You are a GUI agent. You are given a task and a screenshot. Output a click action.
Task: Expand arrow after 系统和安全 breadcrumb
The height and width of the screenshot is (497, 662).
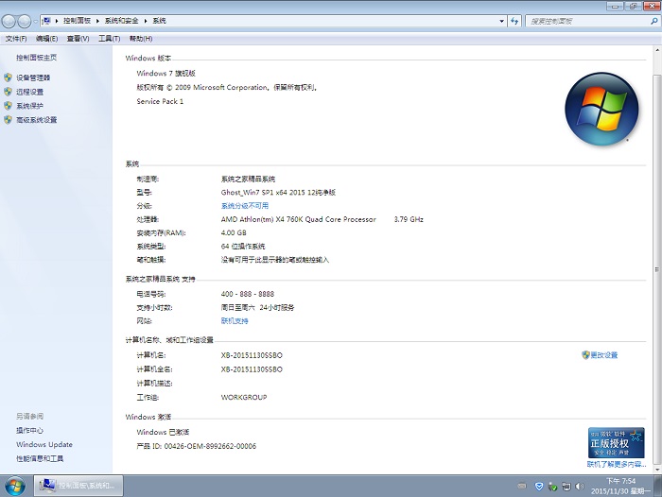point(146,21)
